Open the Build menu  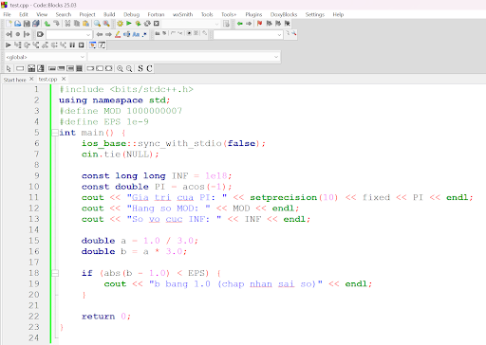tap(109, 14)
